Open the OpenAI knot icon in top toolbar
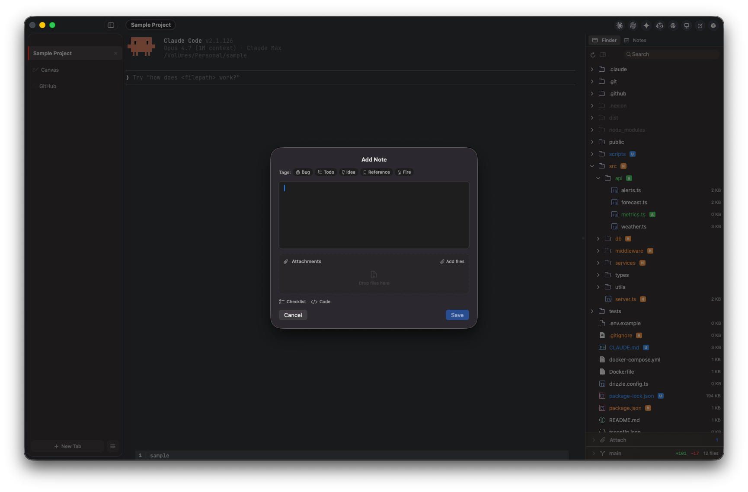This screenshot has width=748, height=492. pos(633,25)
